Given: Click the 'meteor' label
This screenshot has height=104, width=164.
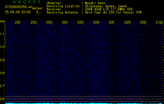Looking at the screenshot, I should [38, 8].
